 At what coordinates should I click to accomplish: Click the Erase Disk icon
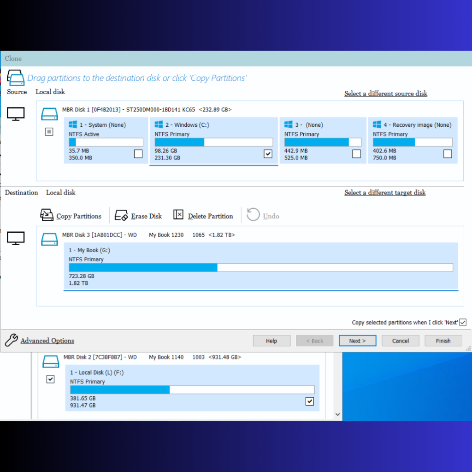pyautogui.click(x=121, y=215)
